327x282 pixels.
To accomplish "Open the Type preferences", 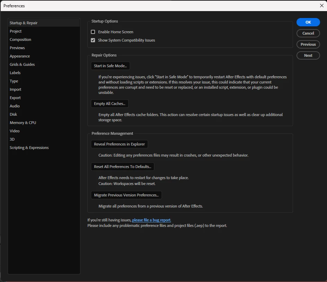I will point(44,81).
